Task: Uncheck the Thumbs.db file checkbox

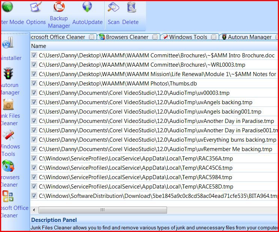Action: (34, 83)
